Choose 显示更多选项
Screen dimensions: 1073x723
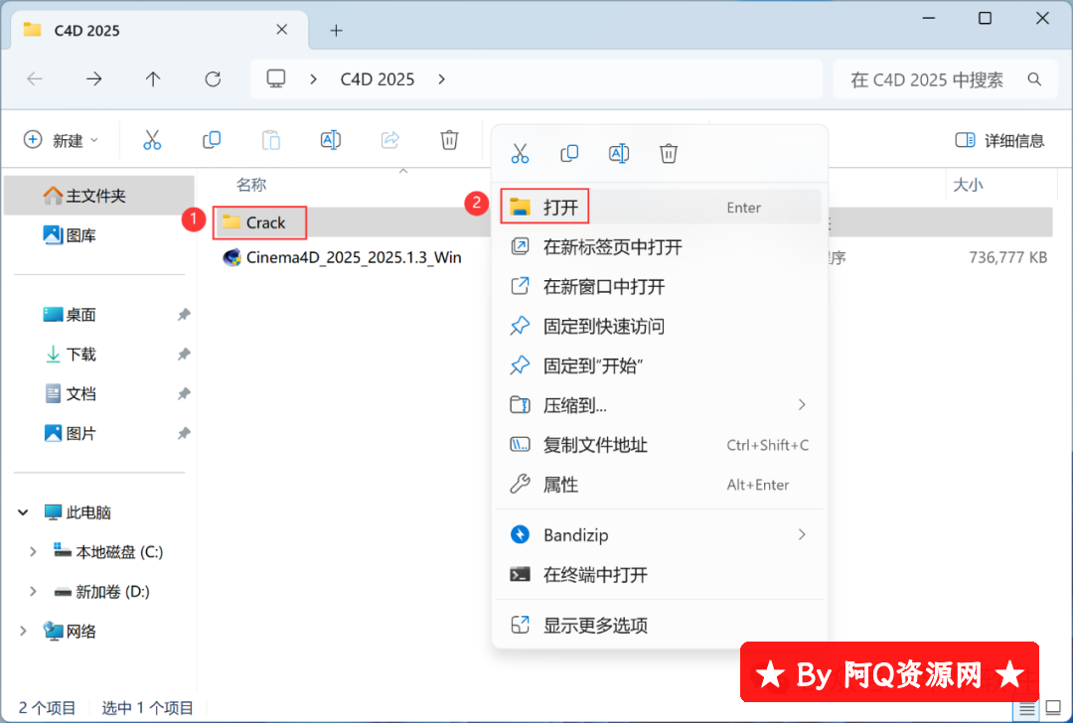660,626
